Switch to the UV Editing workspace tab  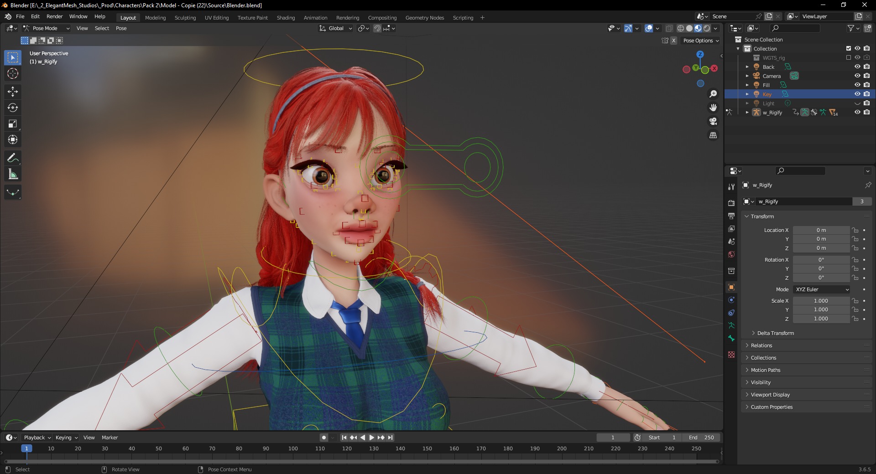click(x=217, y=18)
